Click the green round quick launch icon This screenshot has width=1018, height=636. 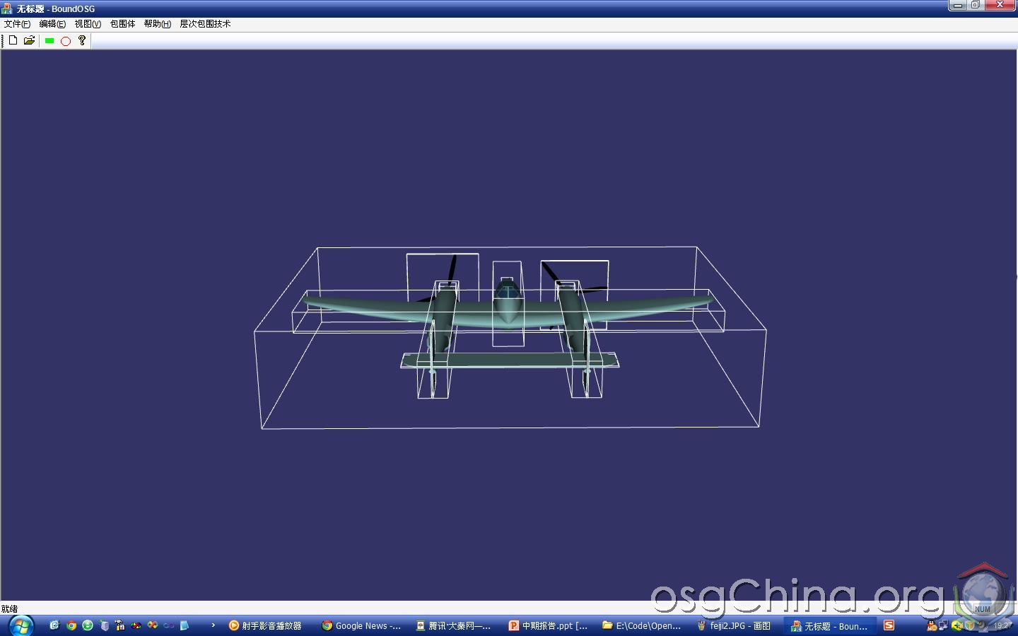(88, 625)
